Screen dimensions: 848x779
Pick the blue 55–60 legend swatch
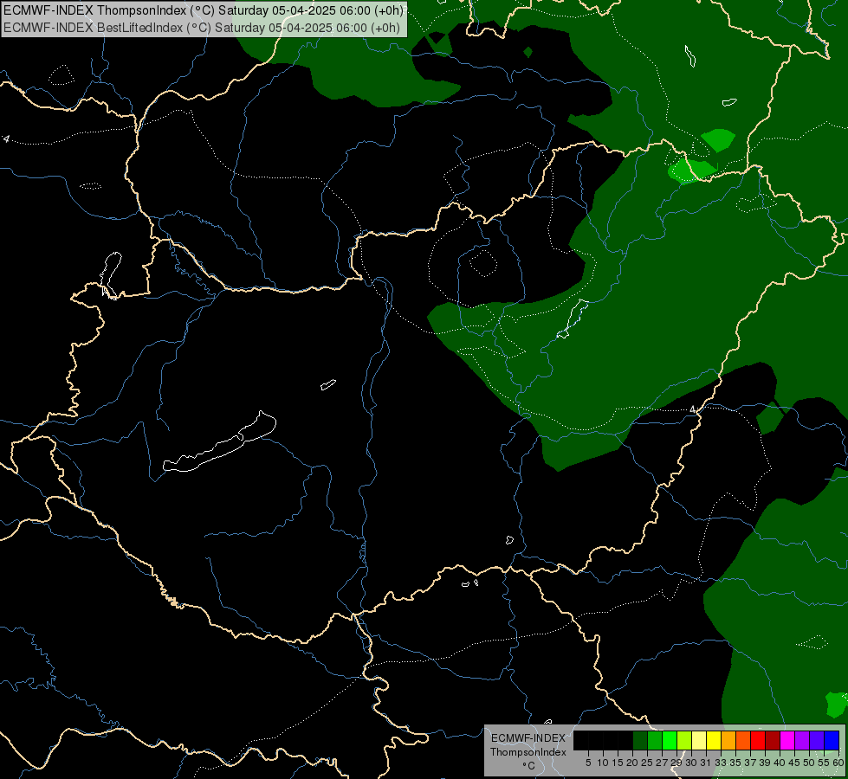(x=832, y=740)
